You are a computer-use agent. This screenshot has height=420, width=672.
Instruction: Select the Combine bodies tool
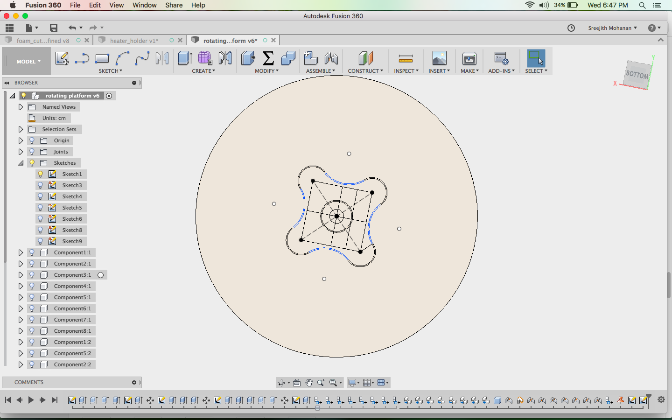coord(288,58)
